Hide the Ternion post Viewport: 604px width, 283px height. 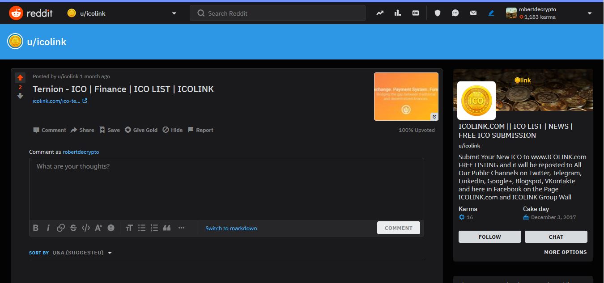coord(173,130)
